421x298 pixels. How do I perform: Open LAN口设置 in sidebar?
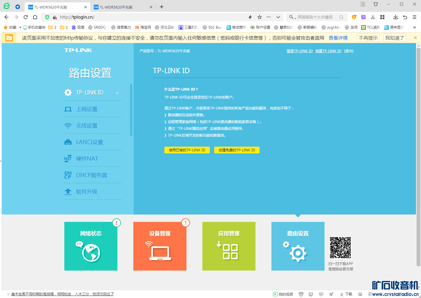point(93,142)
